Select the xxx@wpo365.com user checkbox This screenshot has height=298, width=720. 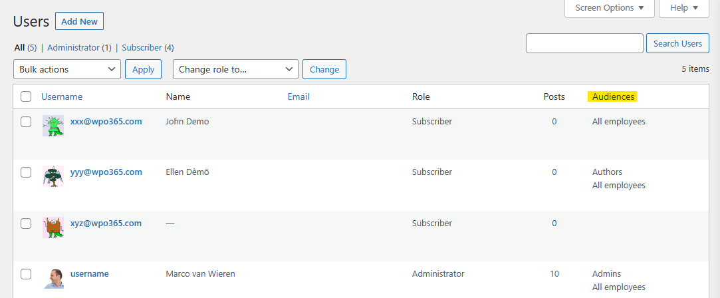point(26,122)
